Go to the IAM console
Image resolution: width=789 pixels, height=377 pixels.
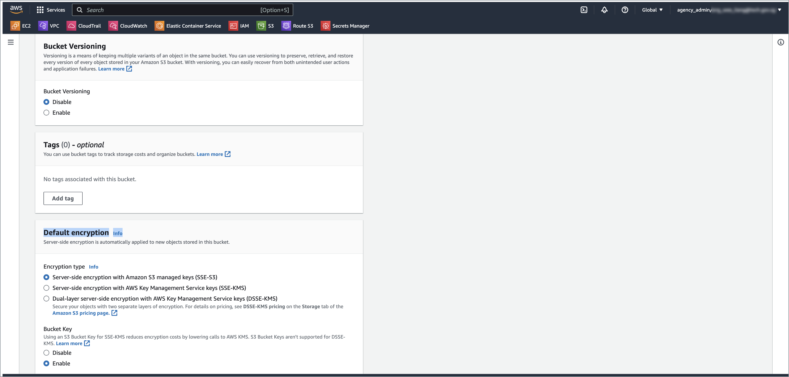click(x=239, y=26)
